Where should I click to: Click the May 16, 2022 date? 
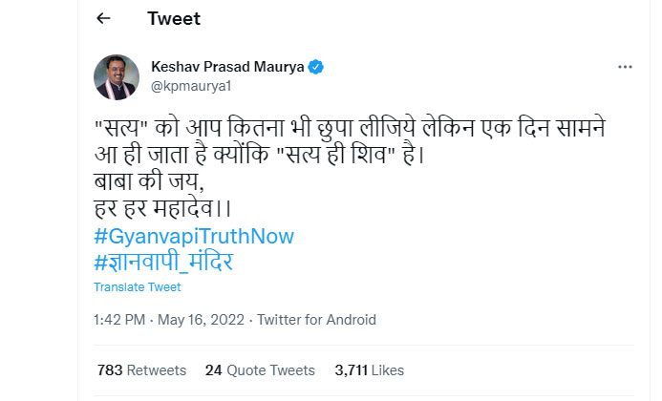201,320
